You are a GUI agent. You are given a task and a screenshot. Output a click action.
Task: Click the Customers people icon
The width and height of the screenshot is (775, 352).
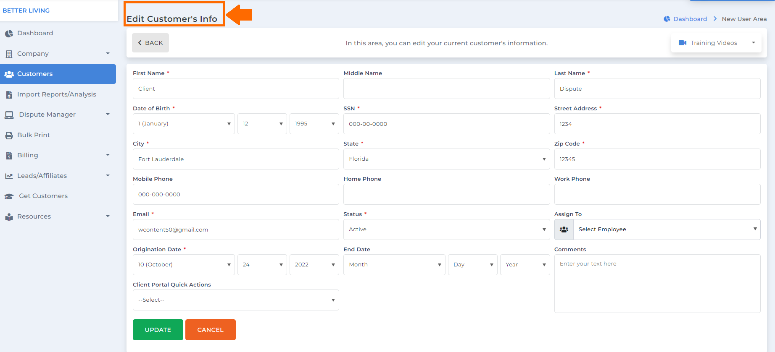click(9, 74)
